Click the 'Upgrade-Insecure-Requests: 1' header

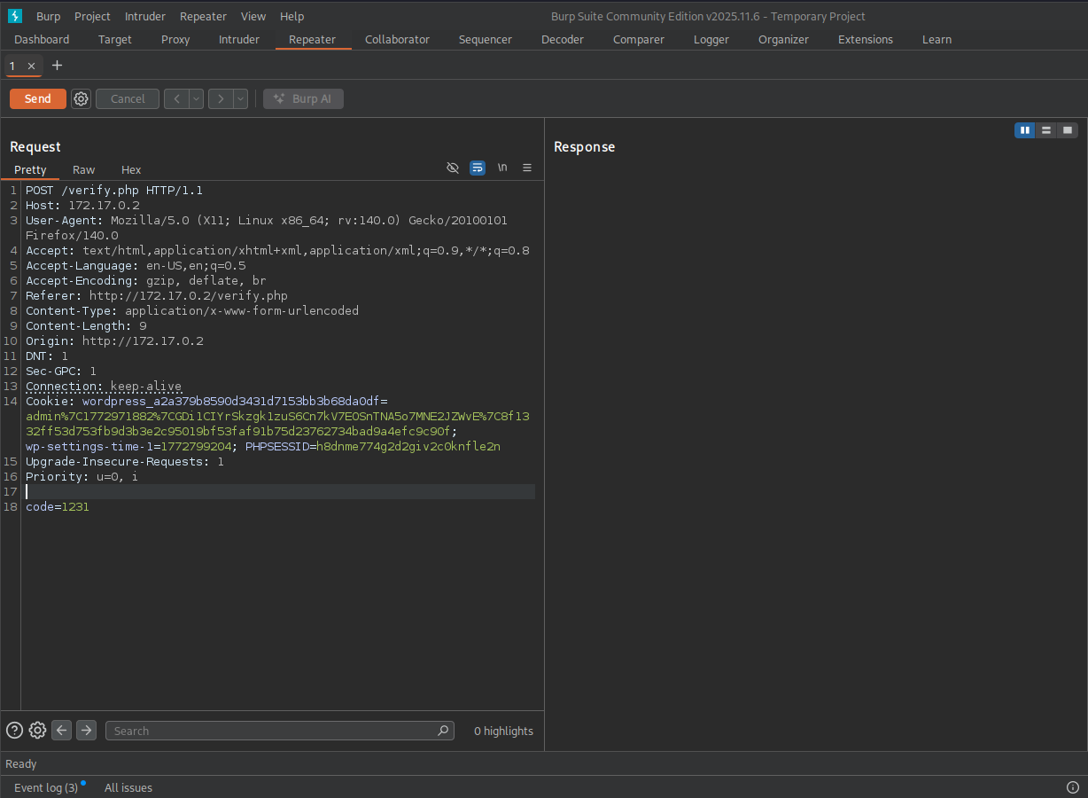pos(125,462)
